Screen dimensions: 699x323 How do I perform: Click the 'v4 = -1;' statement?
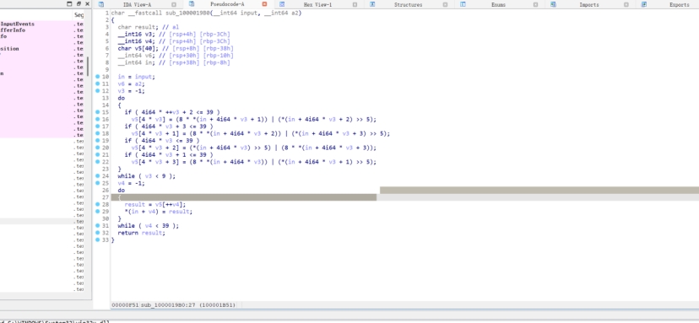tap(132, 183)
